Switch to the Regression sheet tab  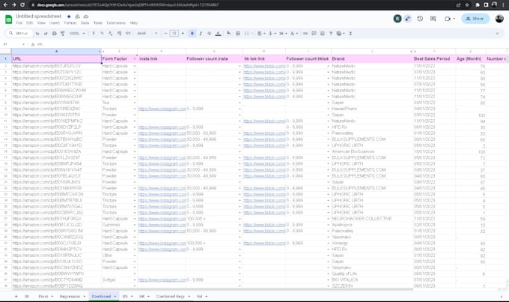coord(70,296)
